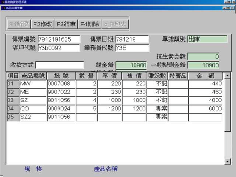
Task: Click the 單據類別 field showing 出庫
Action: pyautogui.click(x=207, y=39)
